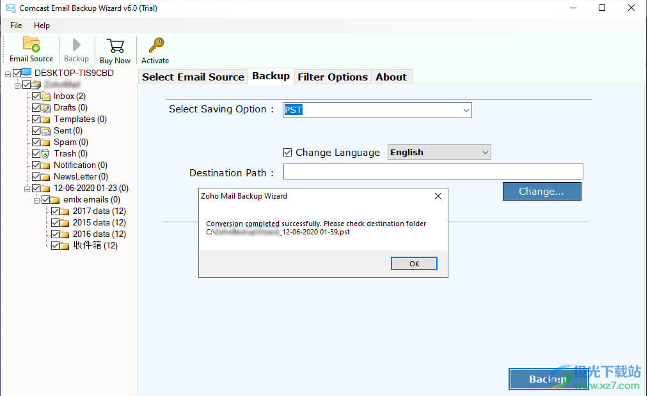Select the 2016 data (12) tree row
Viewport: 648px width, 396px height.
click(99, 234)
